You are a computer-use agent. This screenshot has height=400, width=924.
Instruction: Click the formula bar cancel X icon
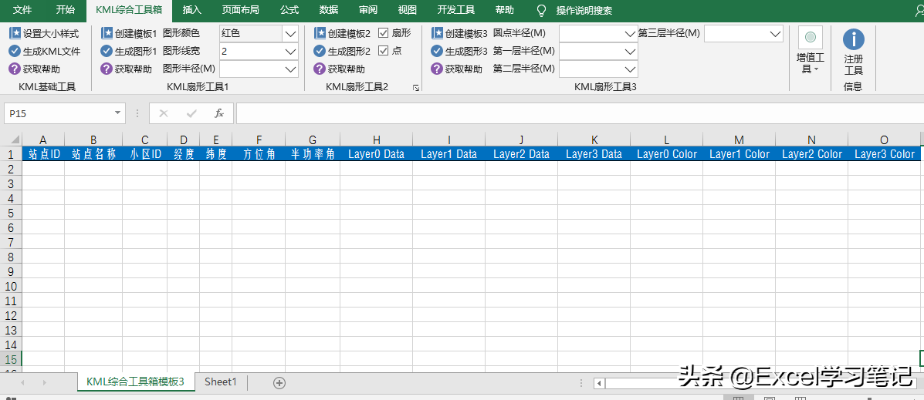coord(164,113)
